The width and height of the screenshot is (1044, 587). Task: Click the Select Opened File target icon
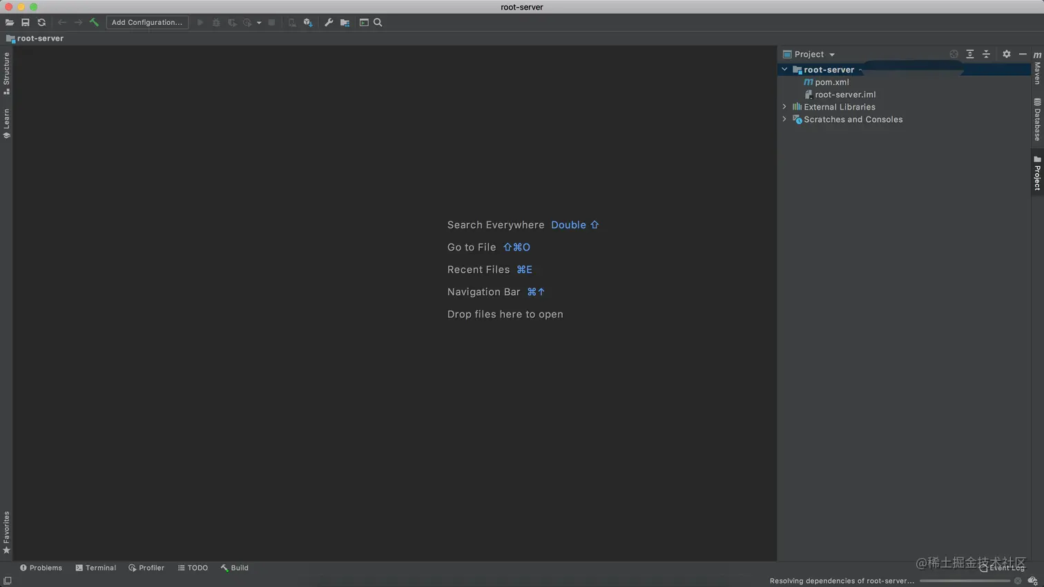click(x=954, y=54)
